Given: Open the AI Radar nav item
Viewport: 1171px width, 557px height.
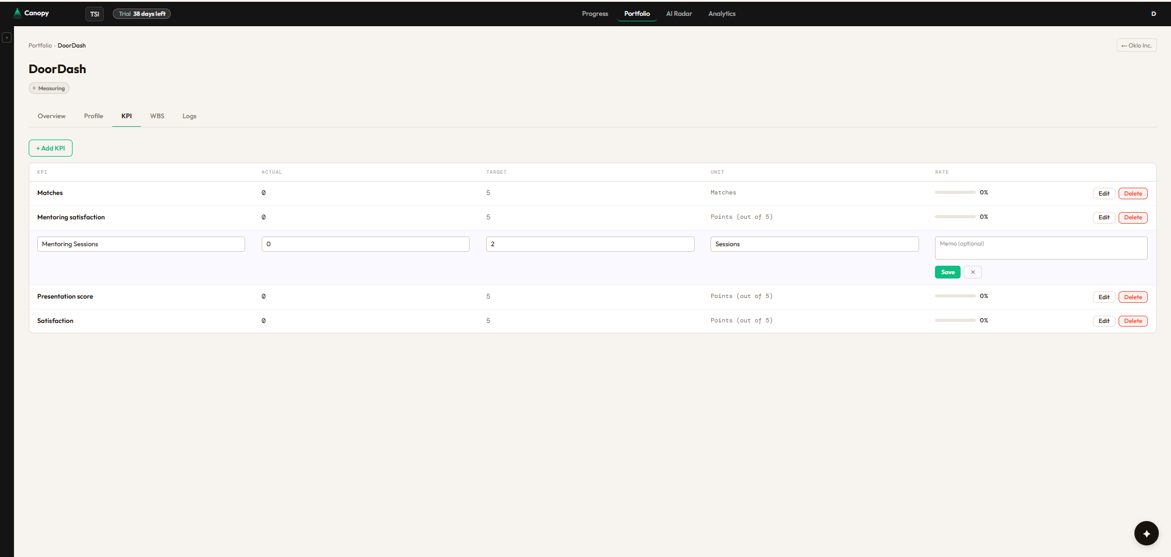Looking at the screenshot, I should tap(679, 13).
